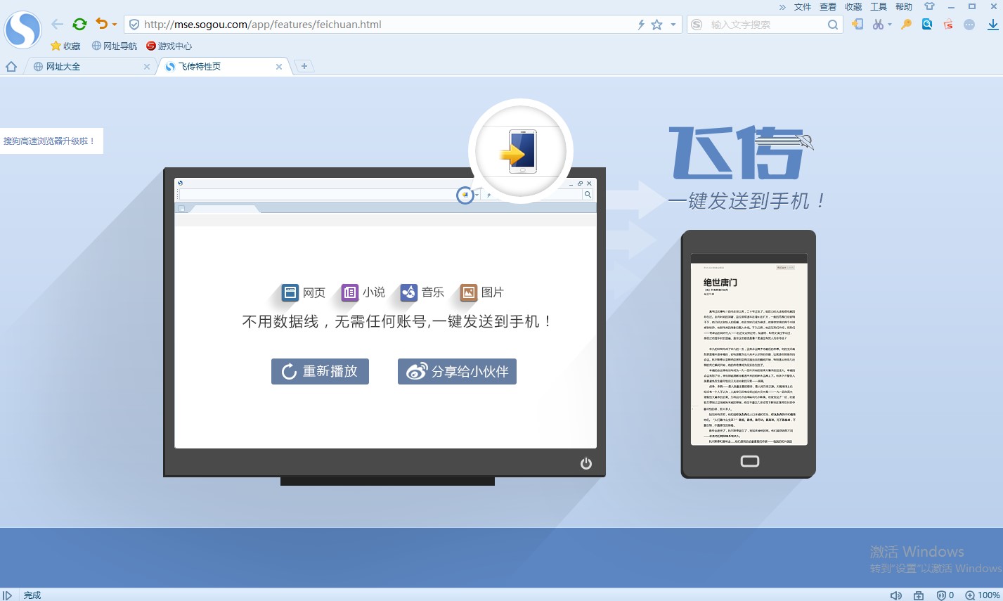This screenshot has width=1003, height=601.
Task: Open the undo closed tabs dropdown arrow
Action: pos(115,25)
